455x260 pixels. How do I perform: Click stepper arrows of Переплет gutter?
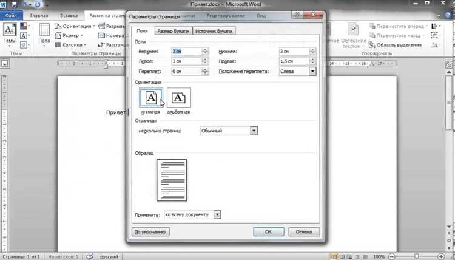pyautogui.click(x=205, y=71)
